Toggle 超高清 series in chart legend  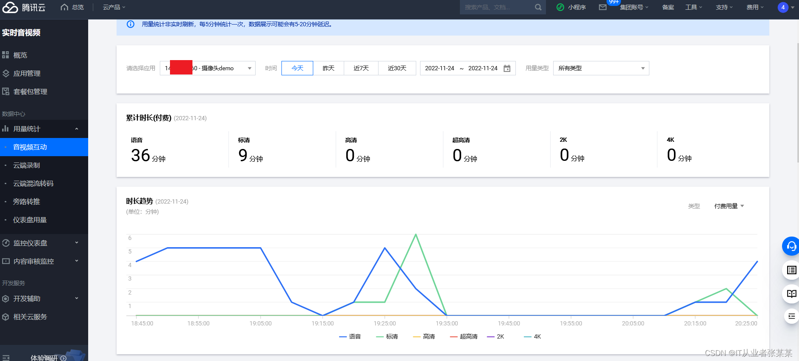464,336
